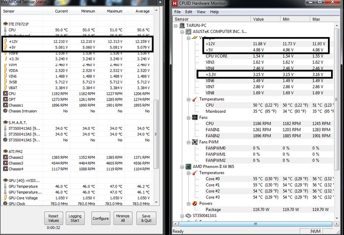Click the Logging Start button
Image resolution: width=344 pixels, height=235 pixels.
tap(75, 219)
